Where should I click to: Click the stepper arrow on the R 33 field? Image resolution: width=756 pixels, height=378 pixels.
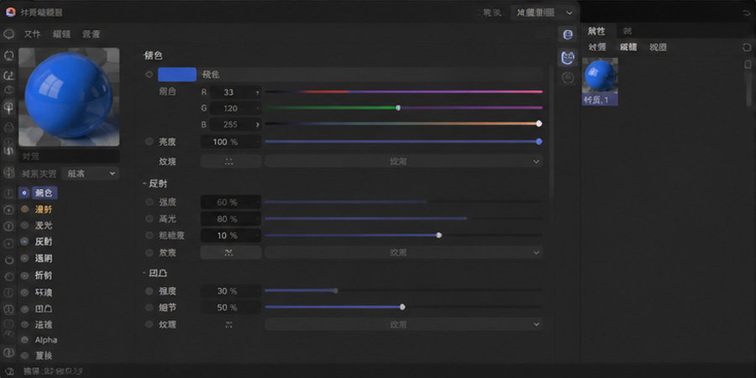coord(258,92)
